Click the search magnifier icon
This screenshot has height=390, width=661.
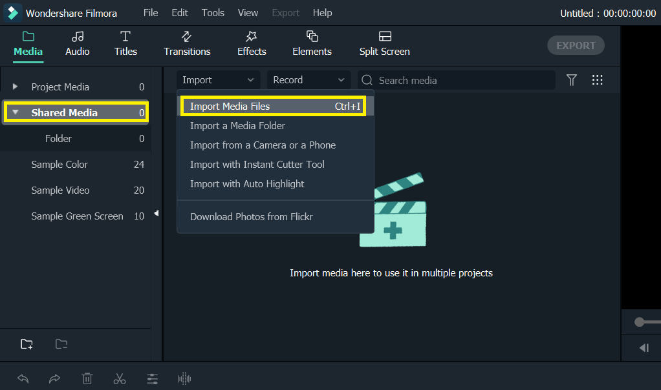[367, 80]
